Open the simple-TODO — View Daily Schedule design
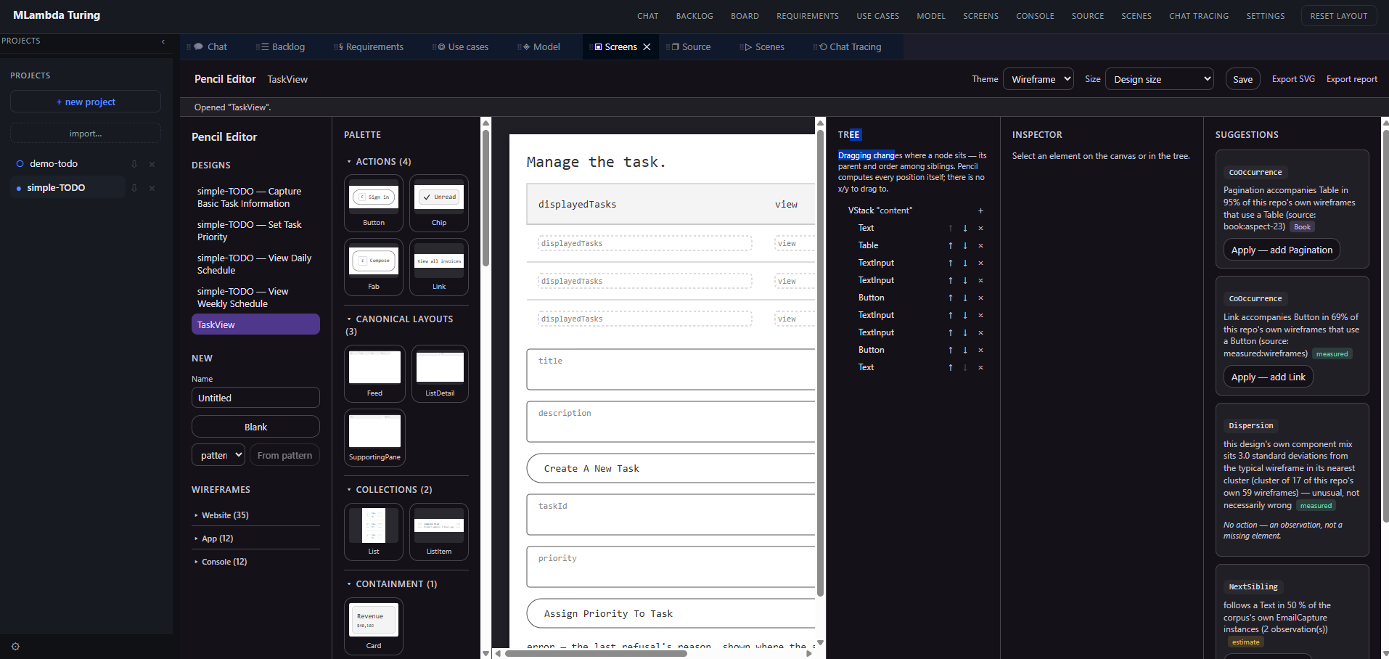The image size is (1389, 659). (254, 264)
